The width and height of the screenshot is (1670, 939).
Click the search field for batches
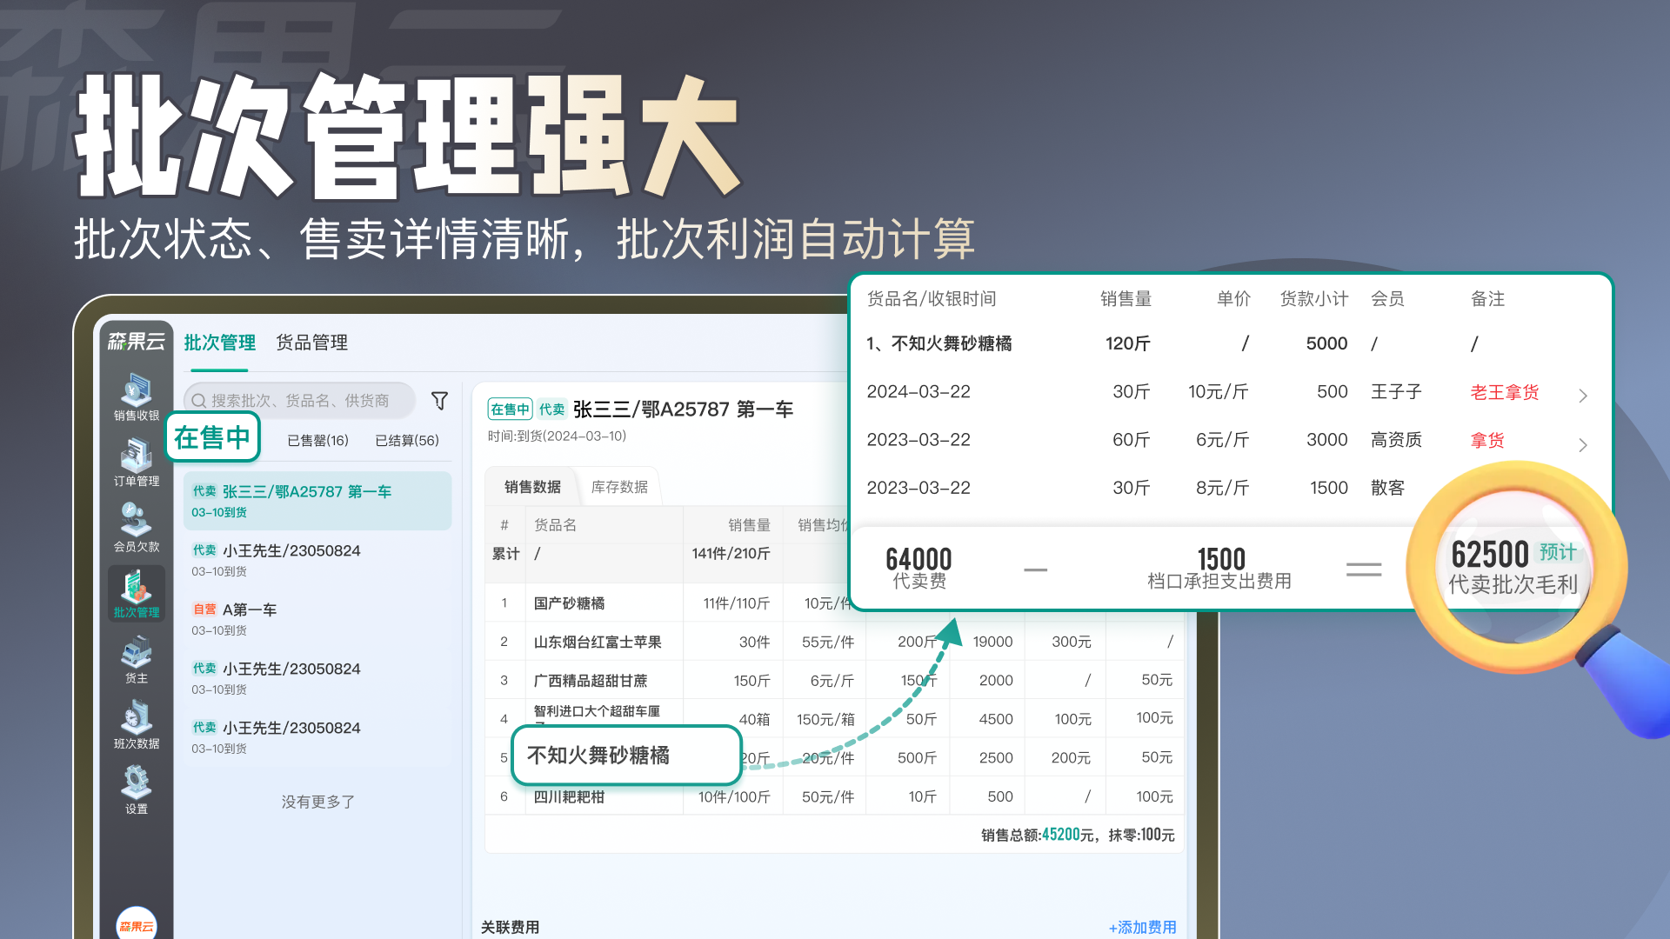coord(296,400)
